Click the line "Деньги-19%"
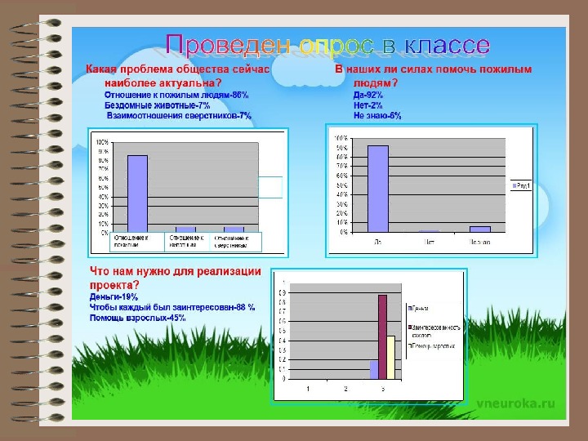Viewport: 588px width, 441px height. 114,297
